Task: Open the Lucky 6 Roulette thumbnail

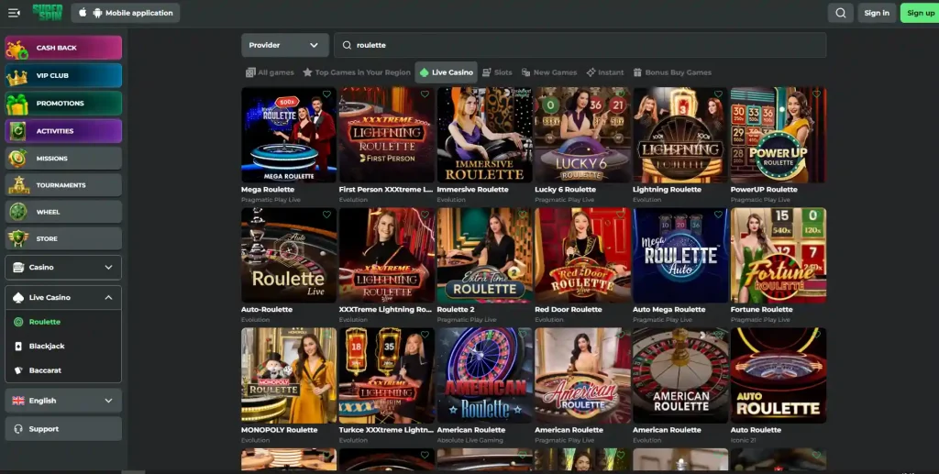Action: click(582, 135)
